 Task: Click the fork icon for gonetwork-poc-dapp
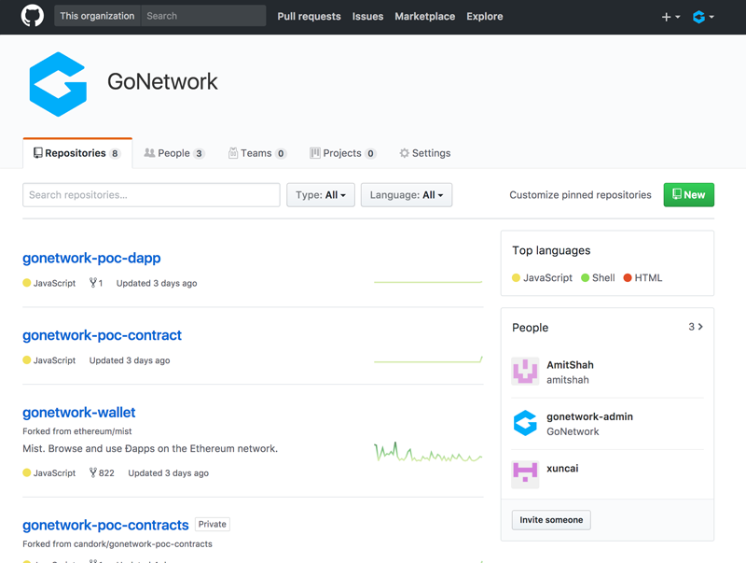click(x=93, y=283)
